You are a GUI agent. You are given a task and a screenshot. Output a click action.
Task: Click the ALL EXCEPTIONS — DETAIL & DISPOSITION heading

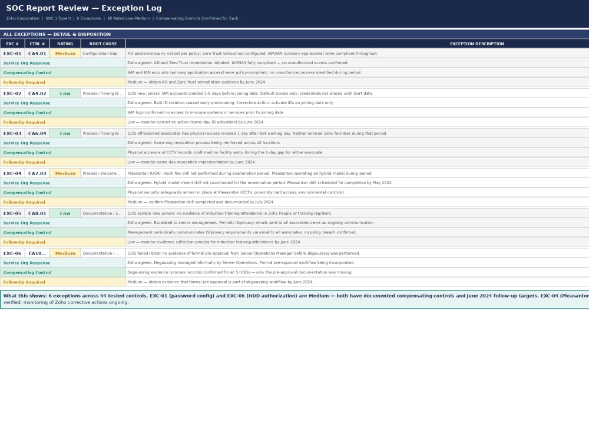pos(57,34)
